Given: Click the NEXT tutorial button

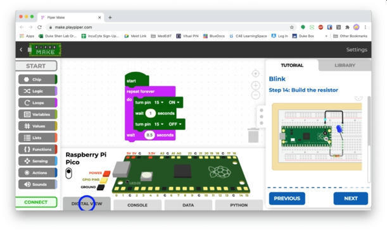Looking at the screenshot, I should click(351, 199).
